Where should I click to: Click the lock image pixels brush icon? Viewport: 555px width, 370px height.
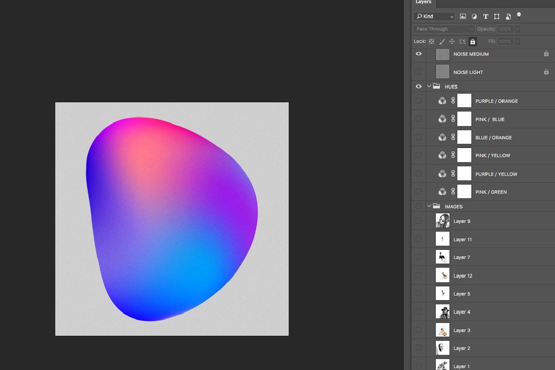point(442,42)
